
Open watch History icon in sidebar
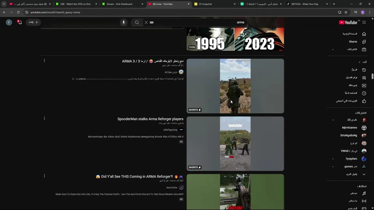364,70
